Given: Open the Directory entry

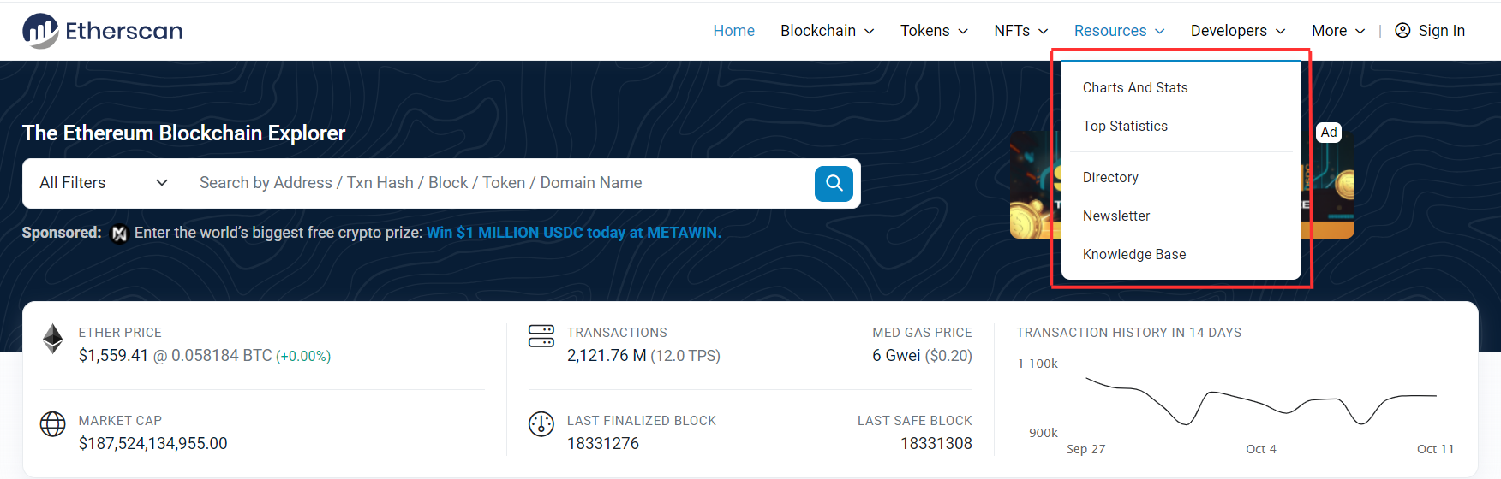Looking at the screenshot, I should pos(1110,178).
